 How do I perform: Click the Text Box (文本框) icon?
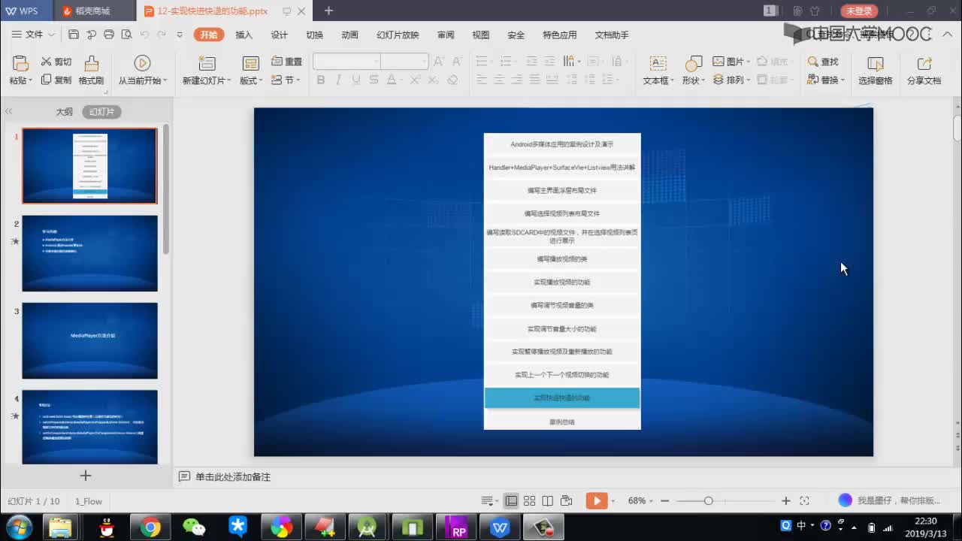658,63
